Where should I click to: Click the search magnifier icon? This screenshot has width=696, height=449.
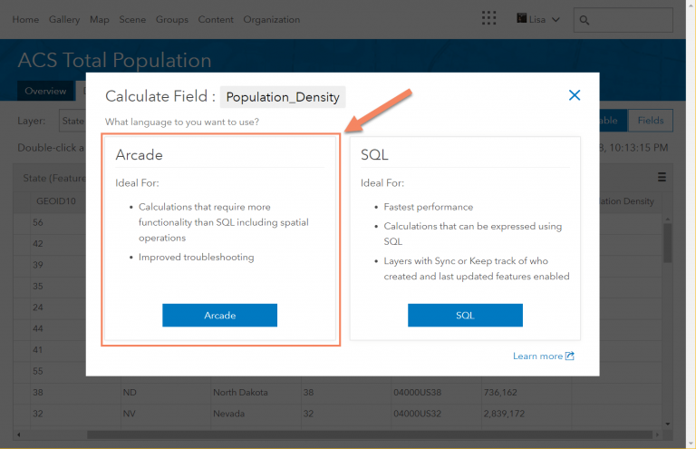click(x=585, y=19)
